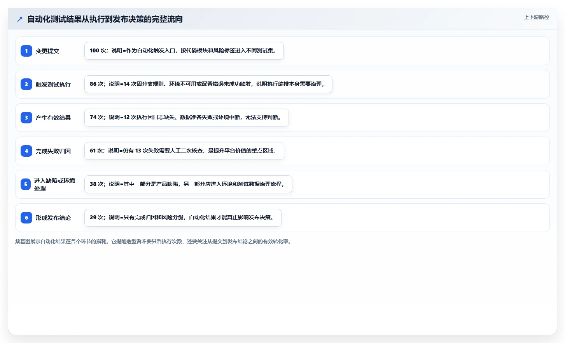The height and width of the screenshot is (343, 565).
Task: Click the 86 次 description box
Action: pyautogui.click(x=208, y=84)
